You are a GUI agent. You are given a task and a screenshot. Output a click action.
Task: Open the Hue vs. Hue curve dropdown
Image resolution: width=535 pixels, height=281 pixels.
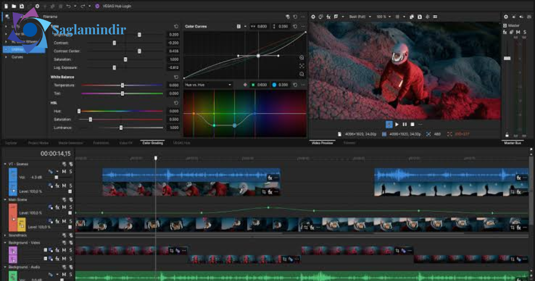pyautogui.click(x=208, y=85)
